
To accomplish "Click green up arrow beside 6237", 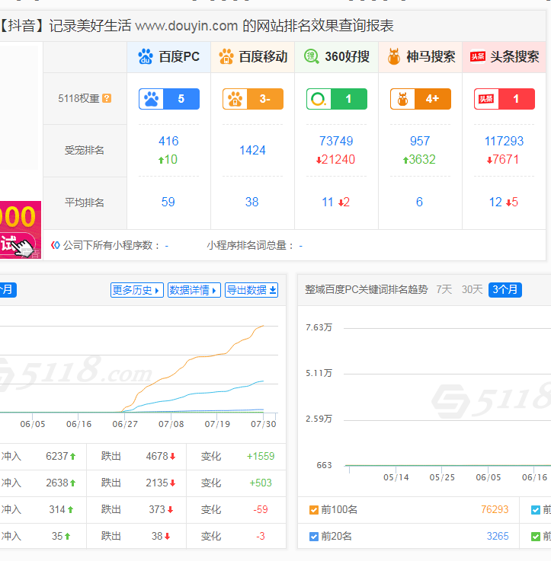I will (72, 457).
